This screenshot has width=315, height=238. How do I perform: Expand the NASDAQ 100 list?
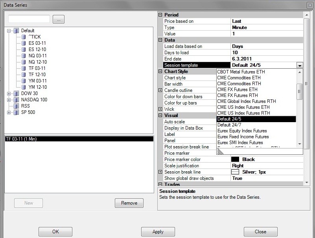[x=9, y=100]
